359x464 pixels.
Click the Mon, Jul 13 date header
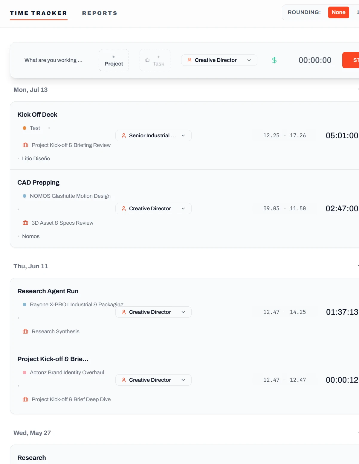[x=30, y=90]
